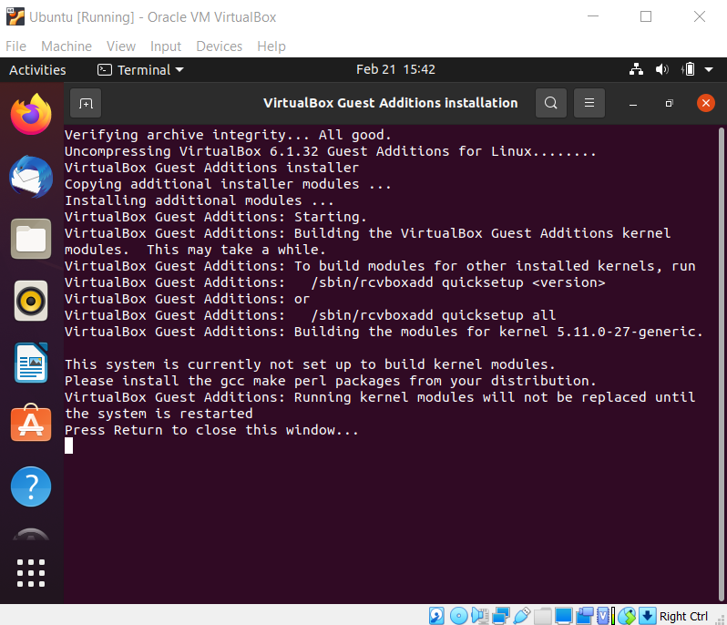Click the mouse integration indicator
Image resolution: width=727 pixels, height=625 pixels.
tap(628, 616)
